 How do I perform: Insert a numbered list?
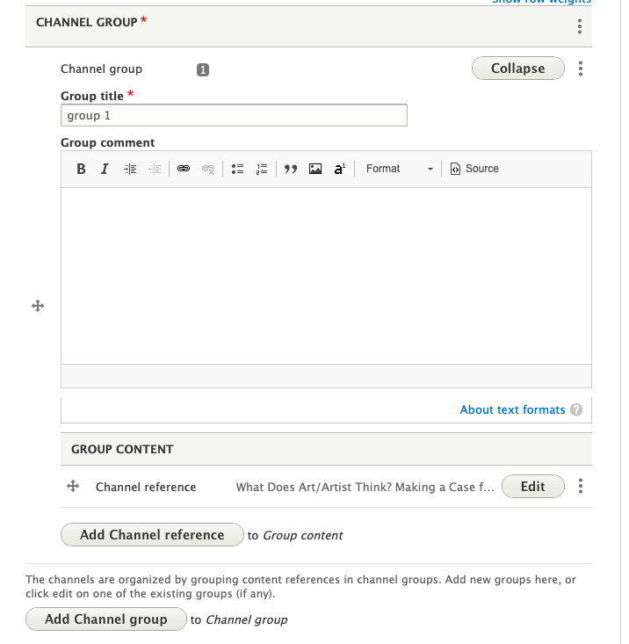pos(261,169)
